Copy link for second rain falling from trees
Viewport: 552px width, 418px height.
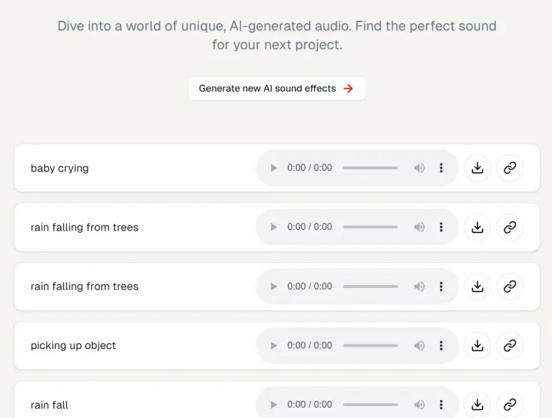[x=510, y=286]
